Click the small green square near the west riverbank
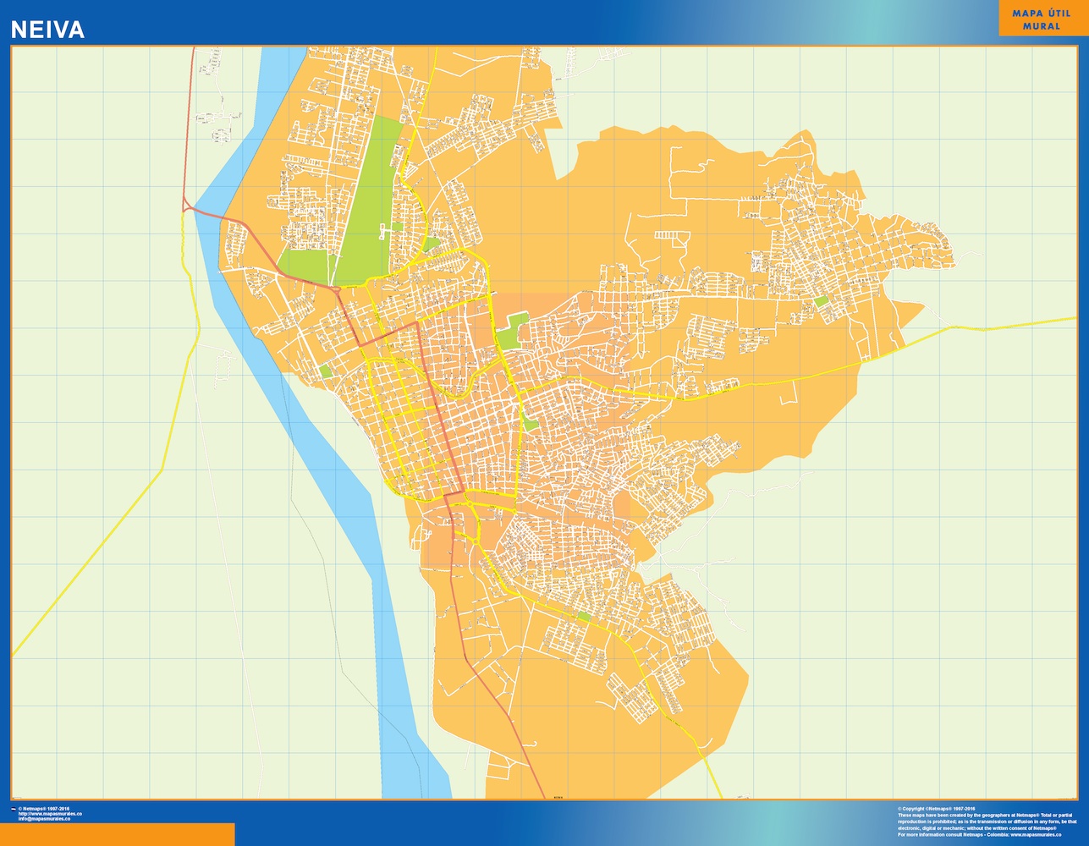1089x846 pixels. (326, 371)
